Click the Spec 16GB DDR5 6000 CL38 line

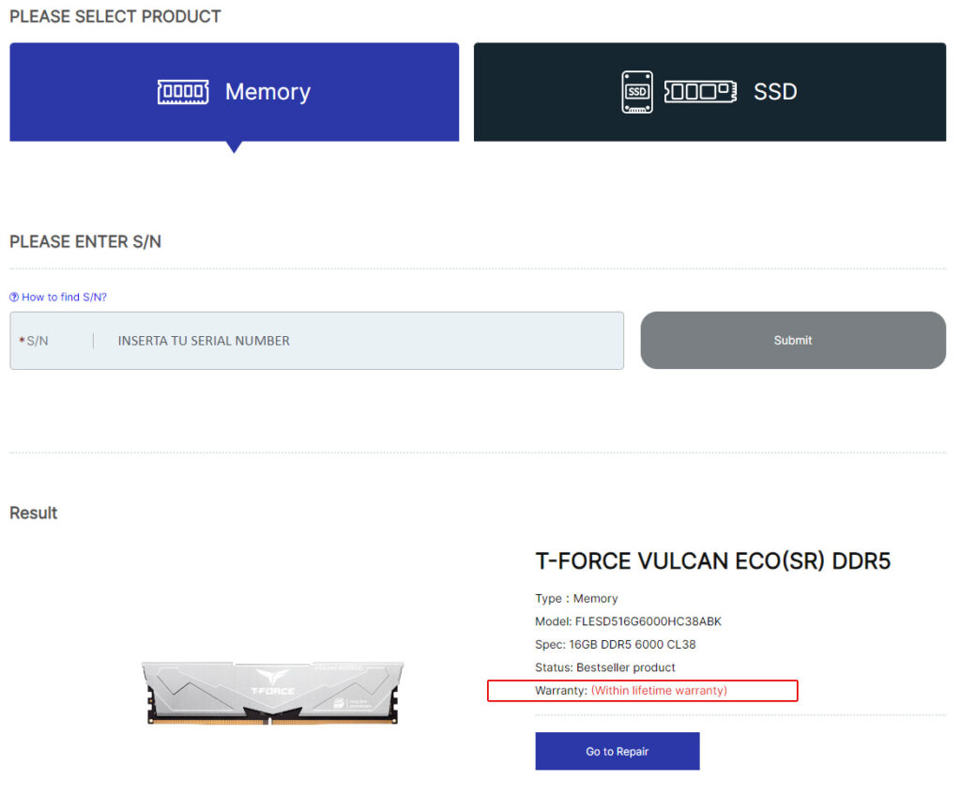click(615, 645)
